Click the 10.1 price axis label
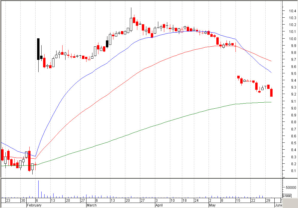This screenshot has width=298, height=208. pos(293,32)
